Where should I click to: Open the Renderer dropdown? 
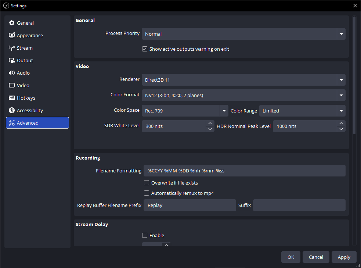pyautogui.click(x=341, y=80)
